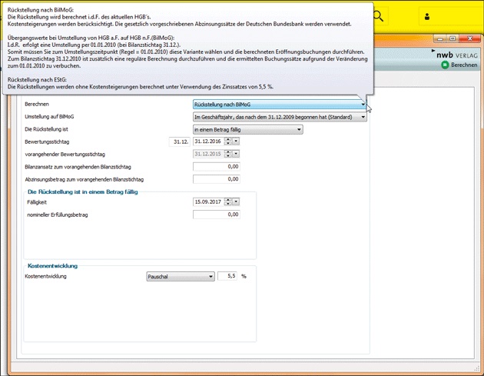484x376 pixels.
Task: Click the Fälligkeit date field 15.09.2017
Action: tap(207, 201)
